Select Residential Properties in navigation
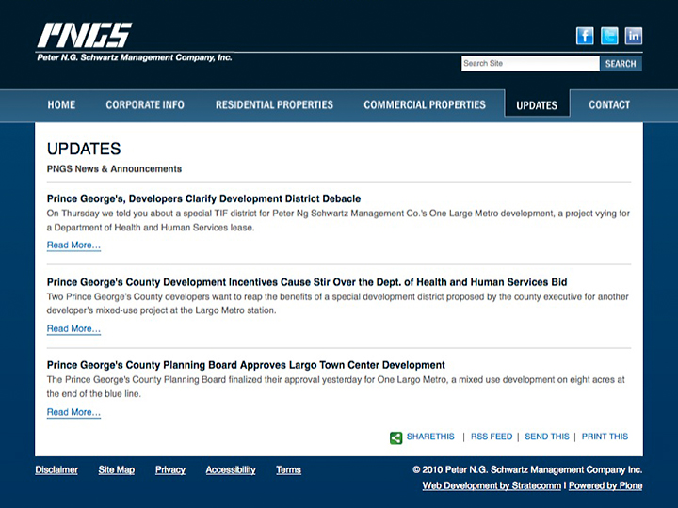 click(274, 104)
